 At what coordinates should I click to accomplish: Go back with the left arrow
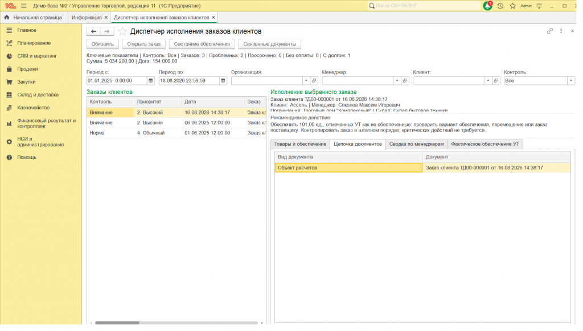pyautogui.click(x=95, y=31)
